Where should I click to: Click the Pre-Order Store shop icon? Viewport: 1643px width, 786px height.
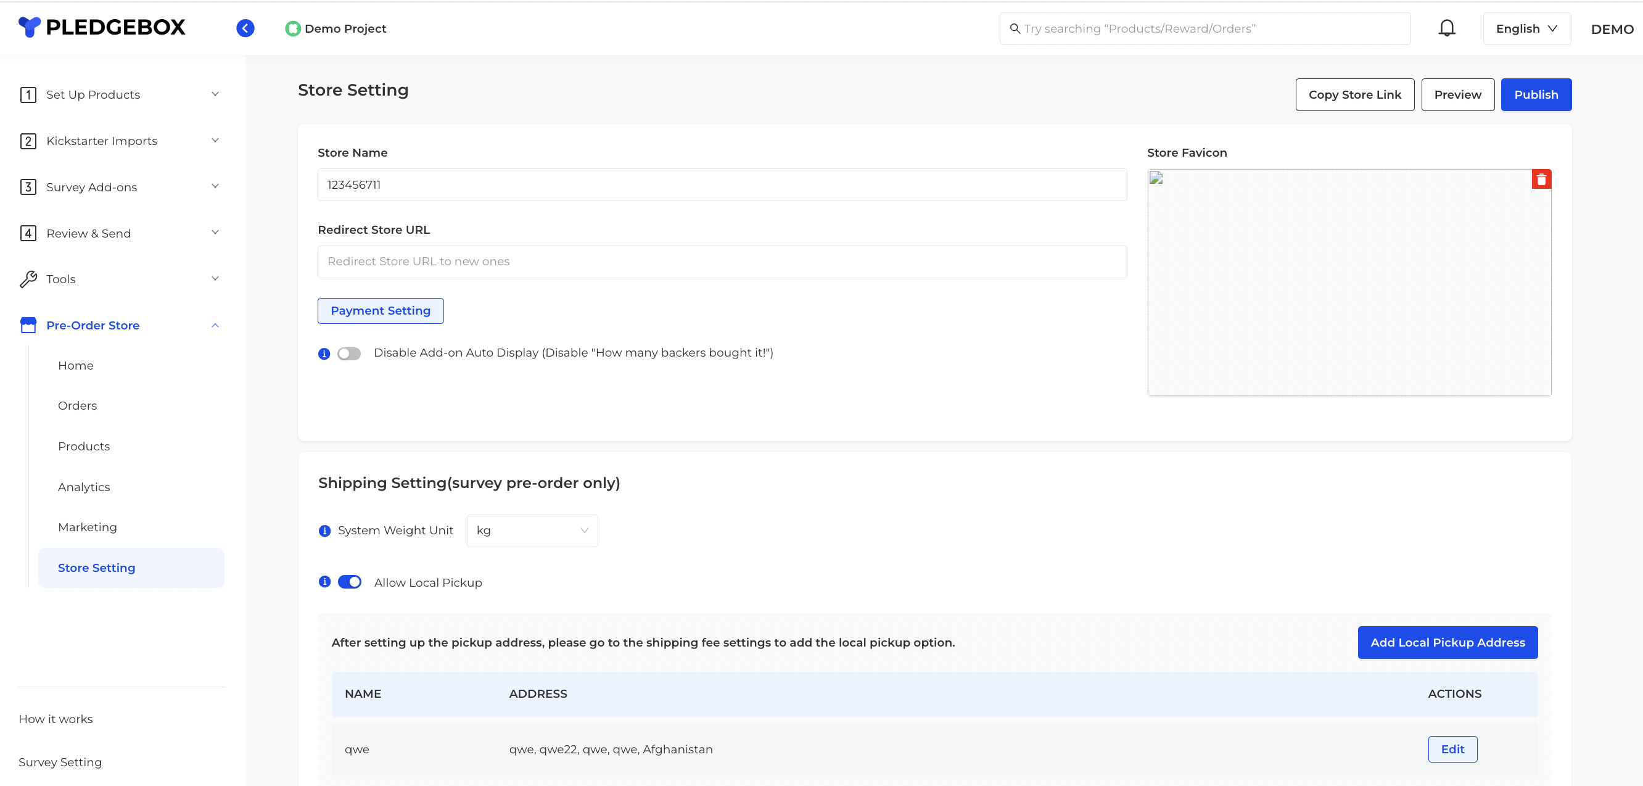(28, 325)
